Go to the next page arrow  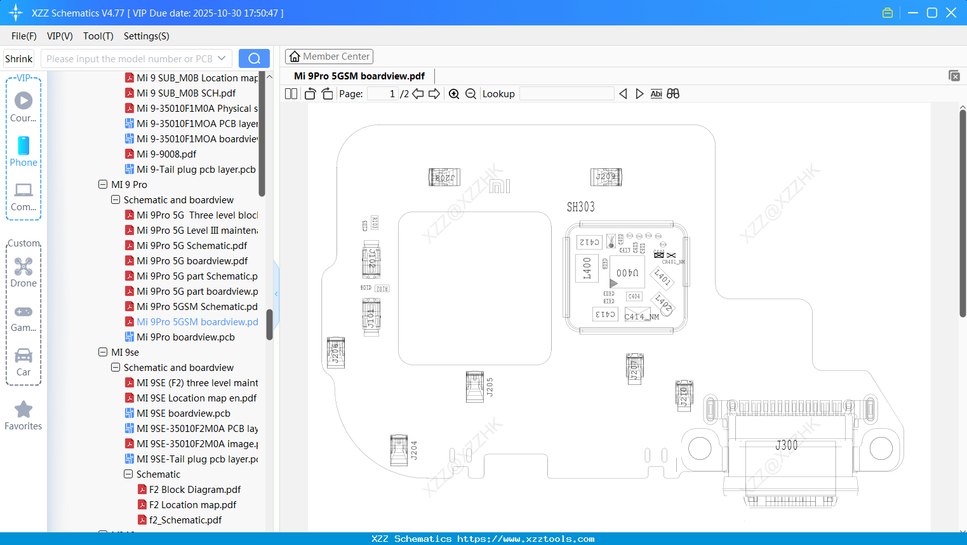[x=434, y=94]
